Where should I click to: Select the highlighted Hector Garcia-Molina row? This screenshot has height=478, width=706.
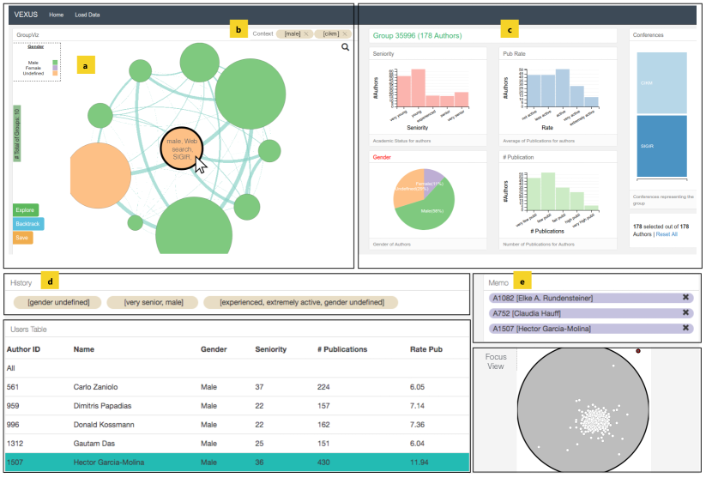click(x=237, y=463)
